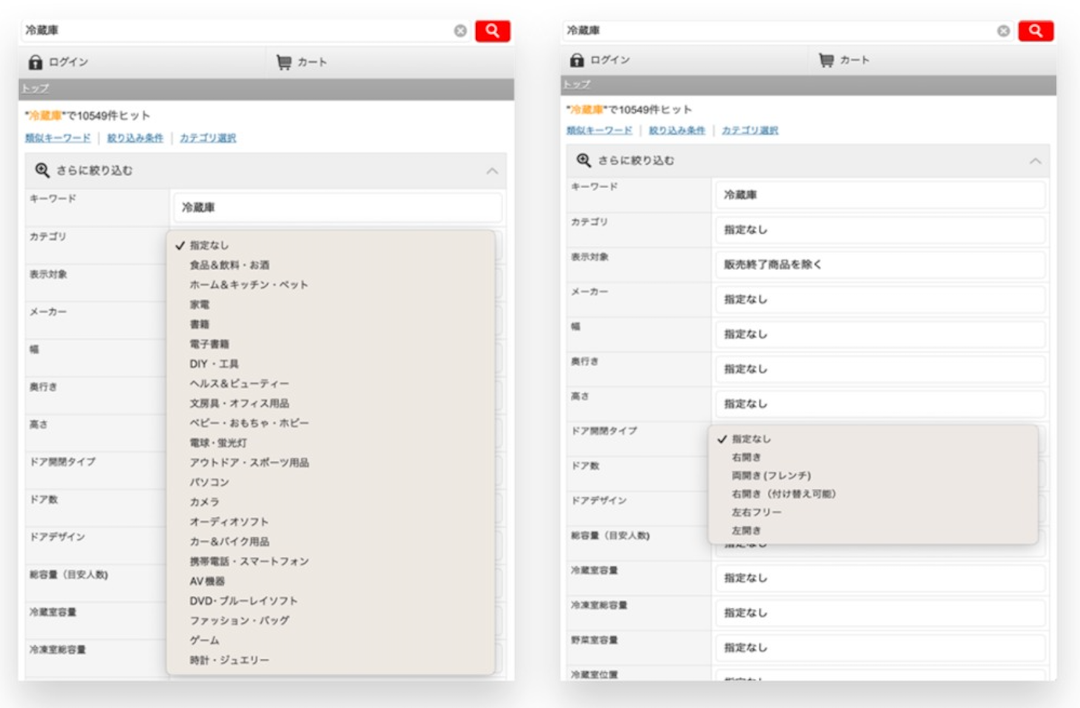Open the cart via the カート icon

click(x=284, y=61)
